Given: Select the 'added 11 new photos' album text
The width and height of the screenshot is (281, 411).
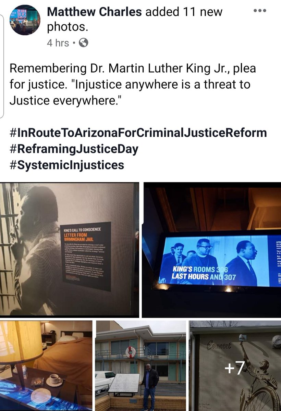Looking at the screenshot, I should (x=135, y=20).
